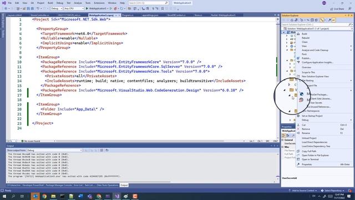Click Add to Source Control in the status bar
Screen dimensions: 355x200
coord(303,191)
